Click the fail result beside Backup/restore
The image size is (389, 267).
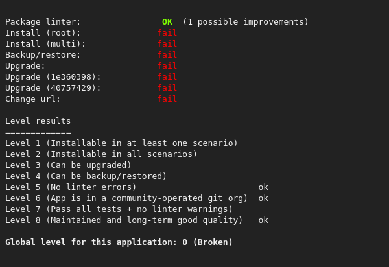click(x=167, y=55)
